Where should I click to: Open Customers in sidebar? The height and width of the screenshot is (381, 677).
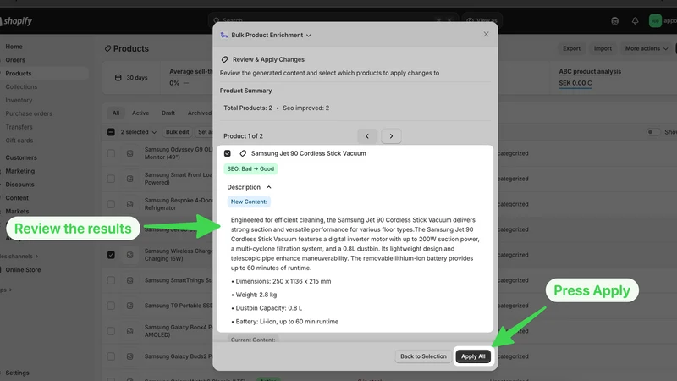(20, 157)
